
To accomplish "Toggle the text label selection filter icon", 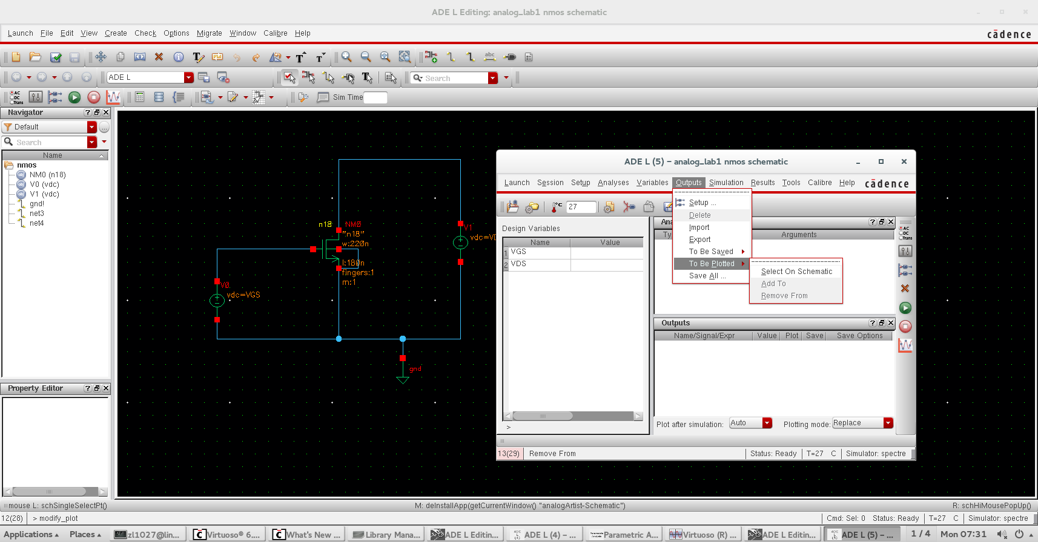I will pyautogui.click(x=367, y=77).
